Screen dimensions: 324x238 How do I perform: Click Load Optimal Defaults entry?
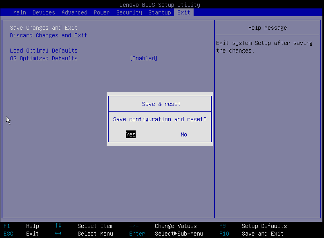(43, 51)
